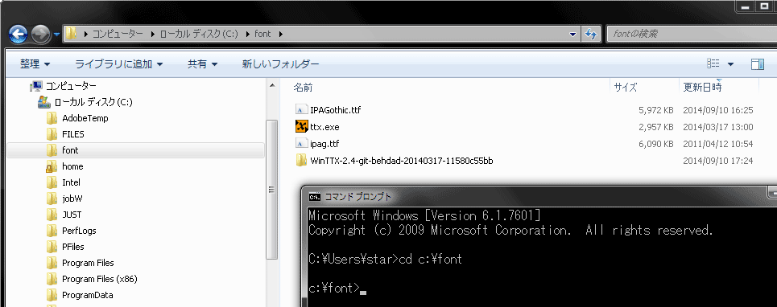This screenshot has width=777, height=307.
Task: Toggle the preview pane icon
Action: pos(757,63)
